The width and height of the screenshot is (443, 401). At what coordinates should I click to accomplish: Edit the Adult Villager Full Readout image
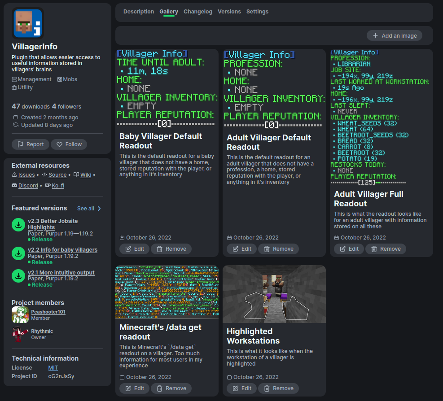[x=348, y=248]
